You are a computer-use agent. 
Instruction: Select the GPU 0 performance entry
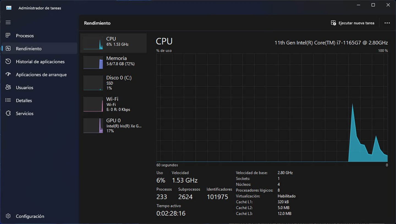coord(113,125)
